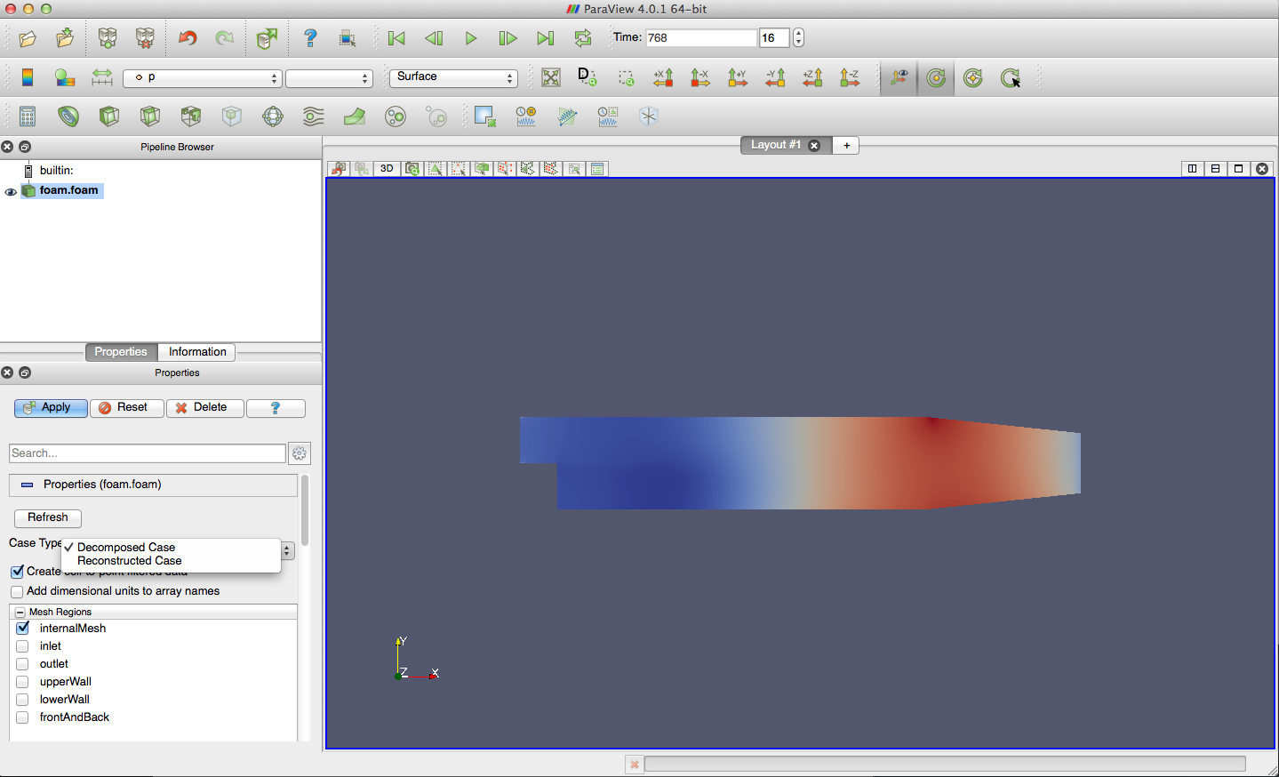Switch to the Properties tab
The height and width of the screenshot is (777, 1279).
tap(121, 352)
